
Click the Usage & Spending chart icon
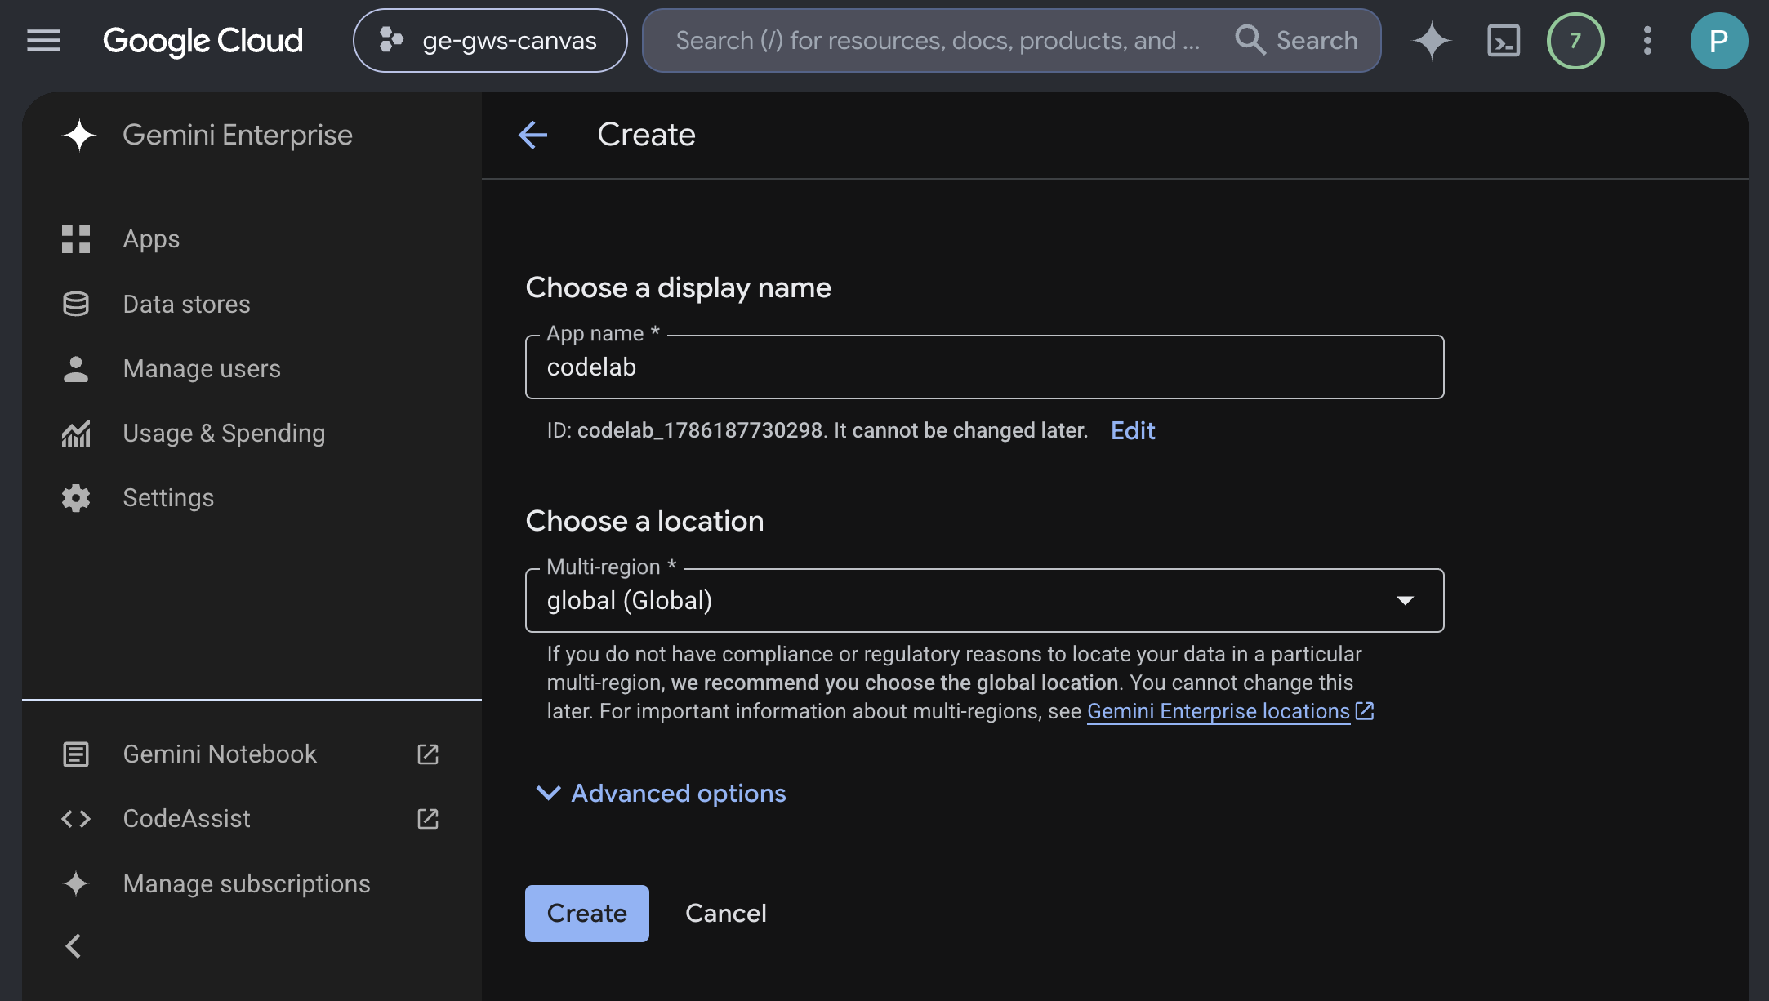pyautogui.click(x=76, y=434)
